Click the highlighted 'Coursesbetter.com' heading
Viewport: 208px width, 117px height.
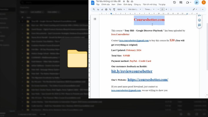149,20
